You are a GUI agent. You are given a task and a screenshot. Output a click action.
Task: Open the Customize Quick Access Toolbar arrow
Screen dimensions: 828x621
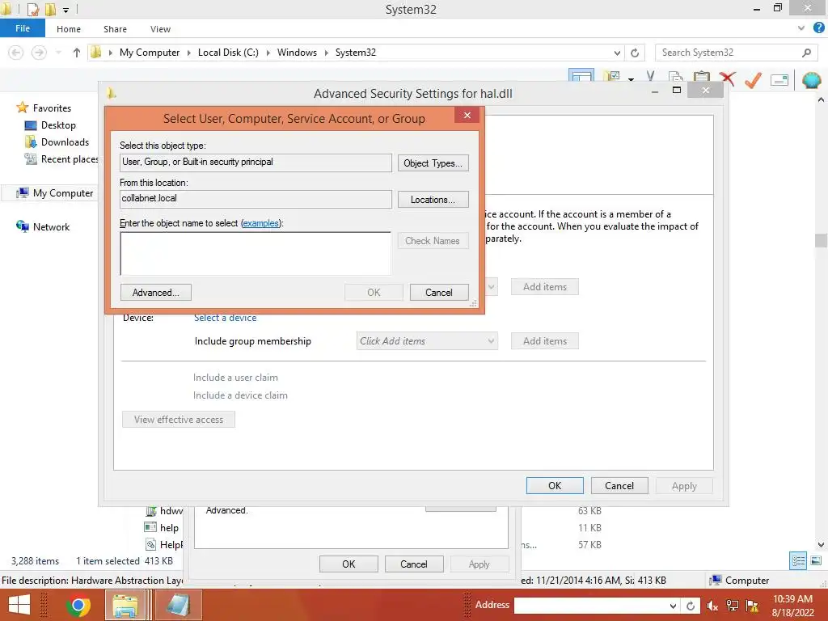(x=66, y=10)
